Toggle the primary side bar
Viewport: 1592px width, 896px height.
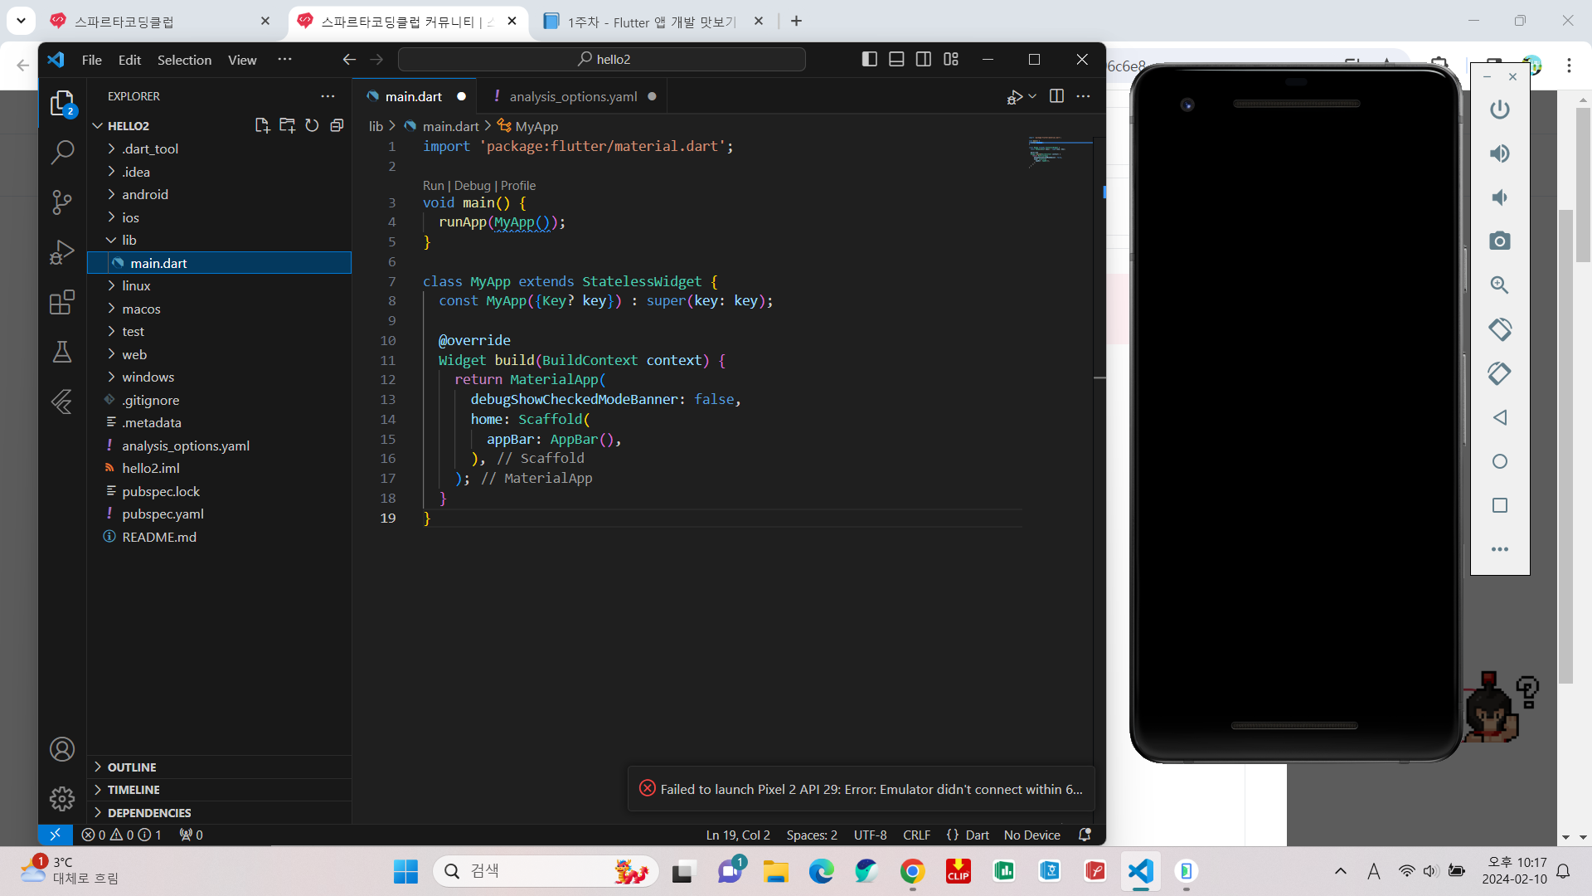point(869,59)
